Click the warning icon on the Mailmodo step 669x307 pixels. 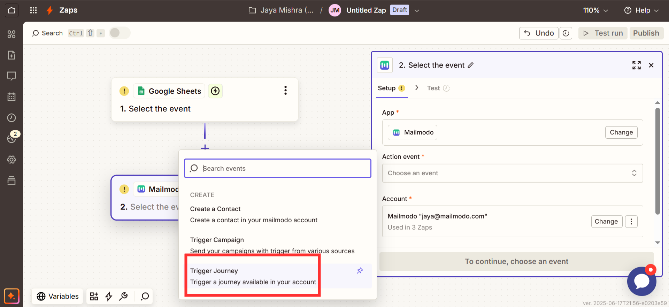pos(124,189)
